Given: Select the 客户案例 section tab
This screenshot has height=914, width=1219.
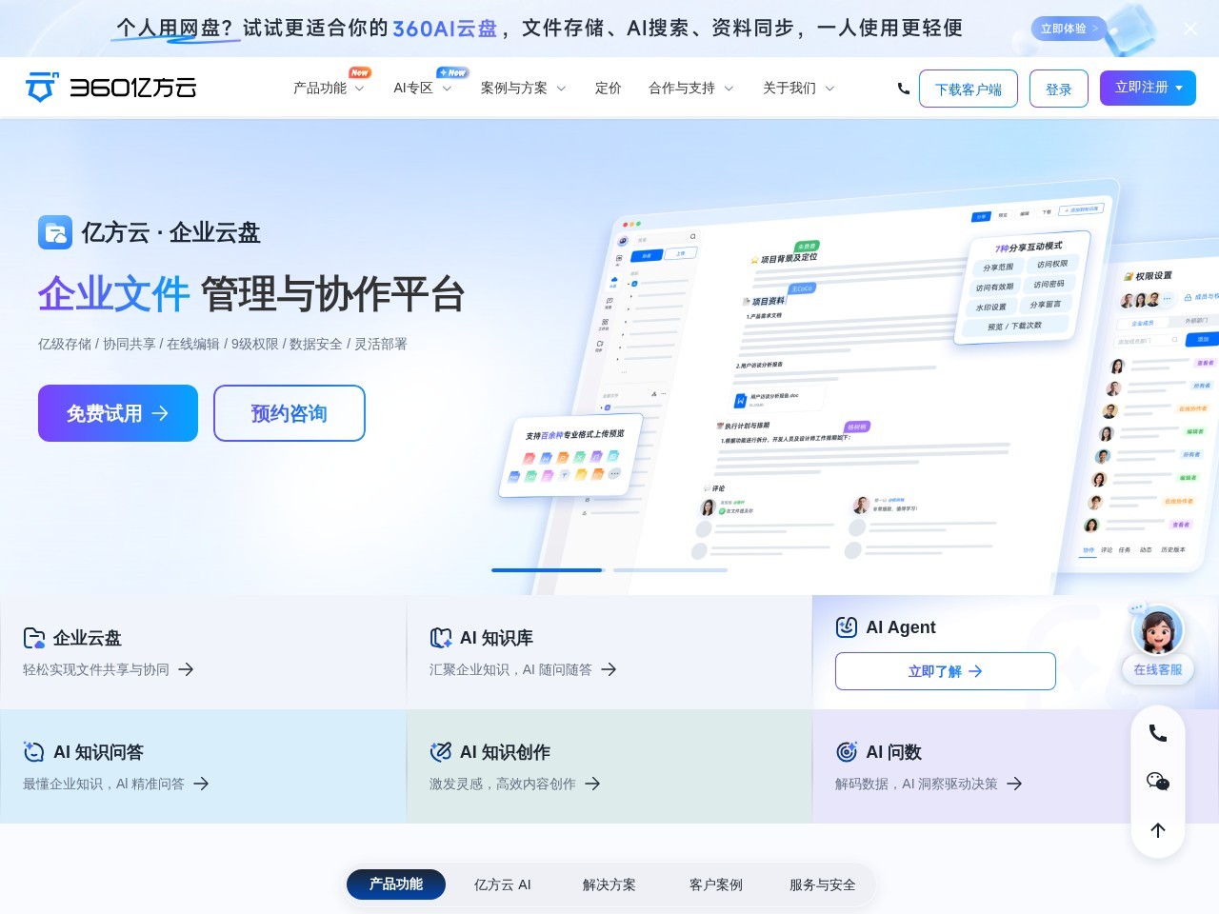Looking at the screenshot, I should 716,884.
